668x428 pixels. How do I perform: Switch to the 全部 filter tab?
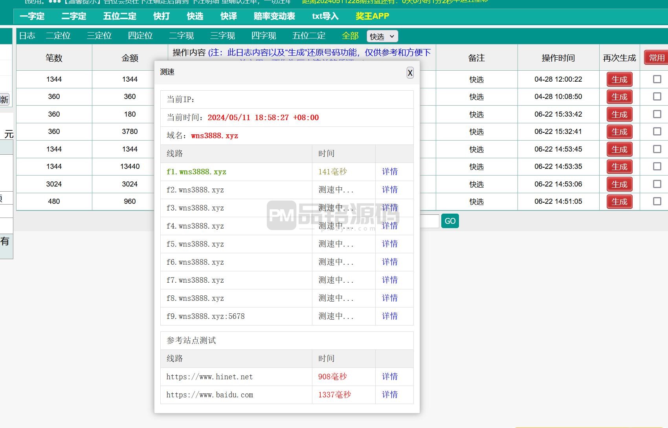[x=350, y=36]
